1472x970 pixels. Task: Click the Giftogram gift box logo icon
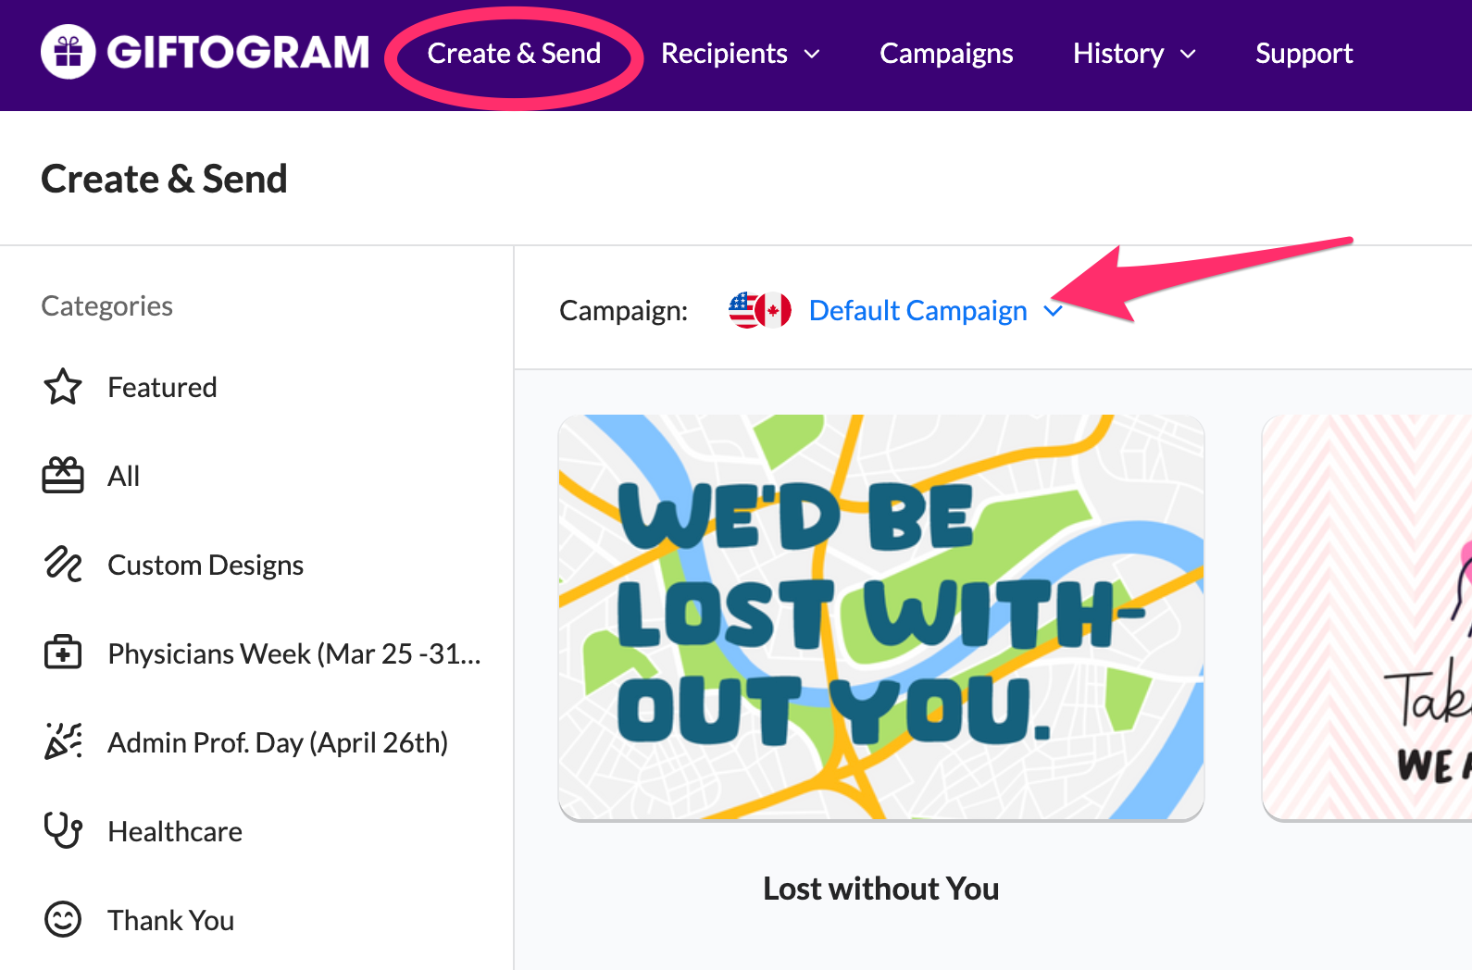coord(68,52)
